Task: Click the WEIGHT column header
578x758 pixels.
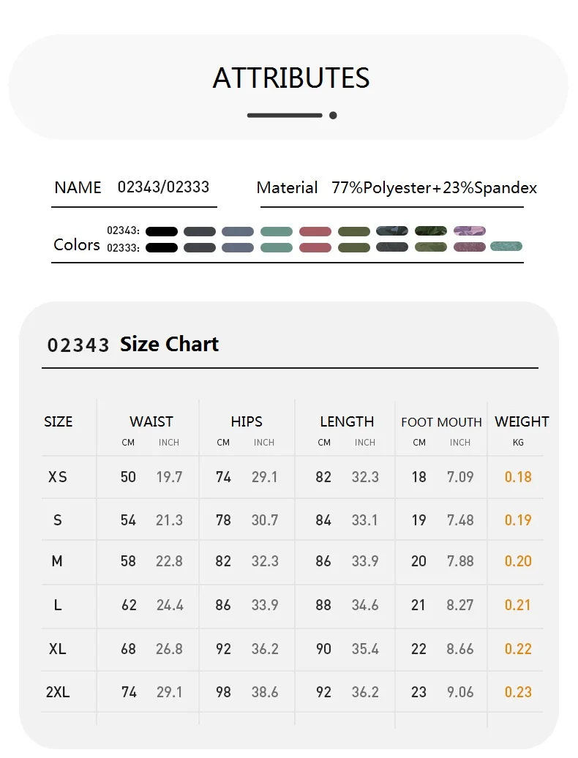Action: pyautogui.click(x=522, y=421)
